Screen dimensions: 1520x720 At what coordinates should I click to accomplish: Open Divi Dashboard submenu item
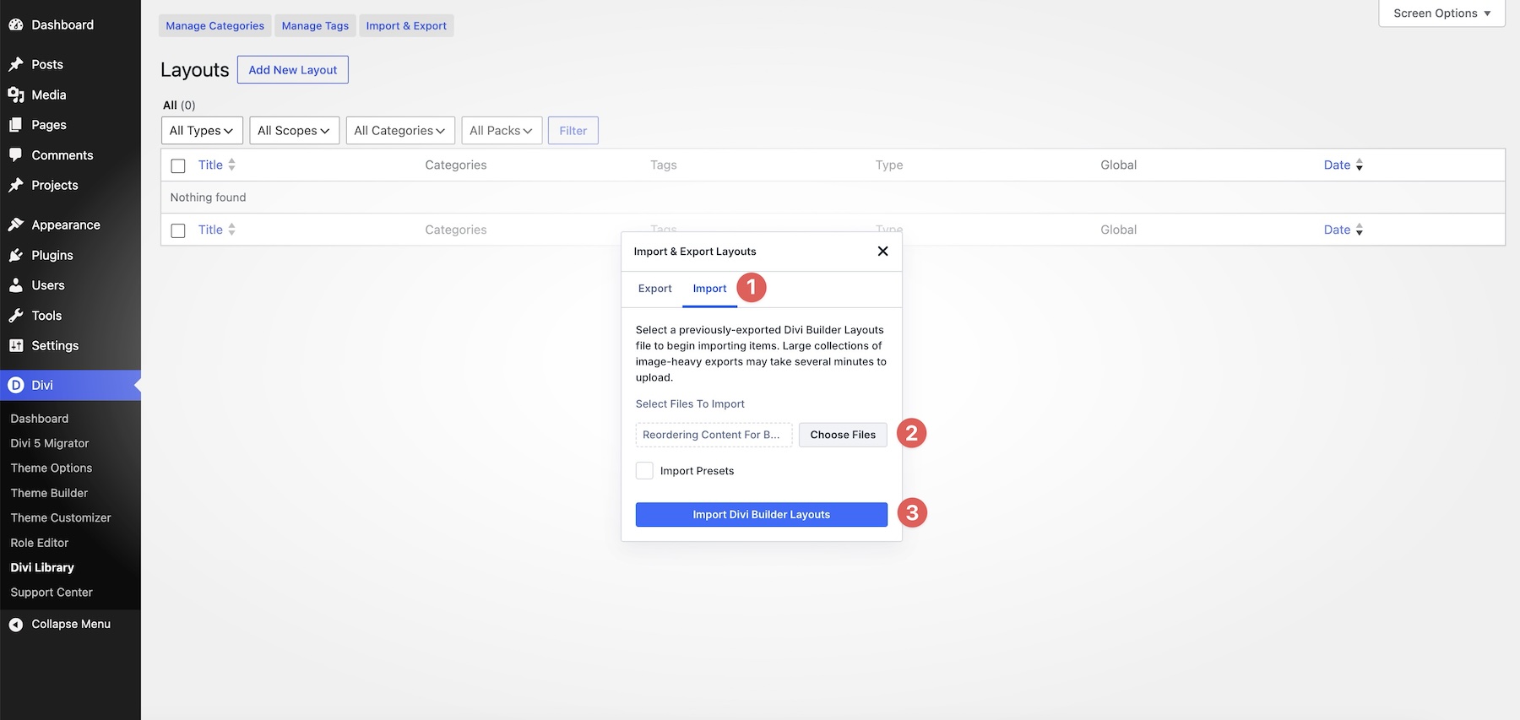(x=40, y=419)
